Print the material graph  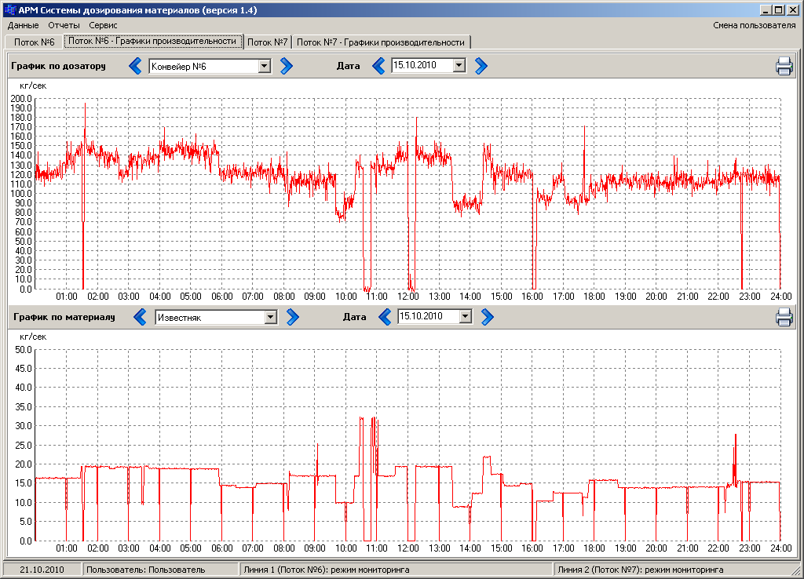point(784,317)
